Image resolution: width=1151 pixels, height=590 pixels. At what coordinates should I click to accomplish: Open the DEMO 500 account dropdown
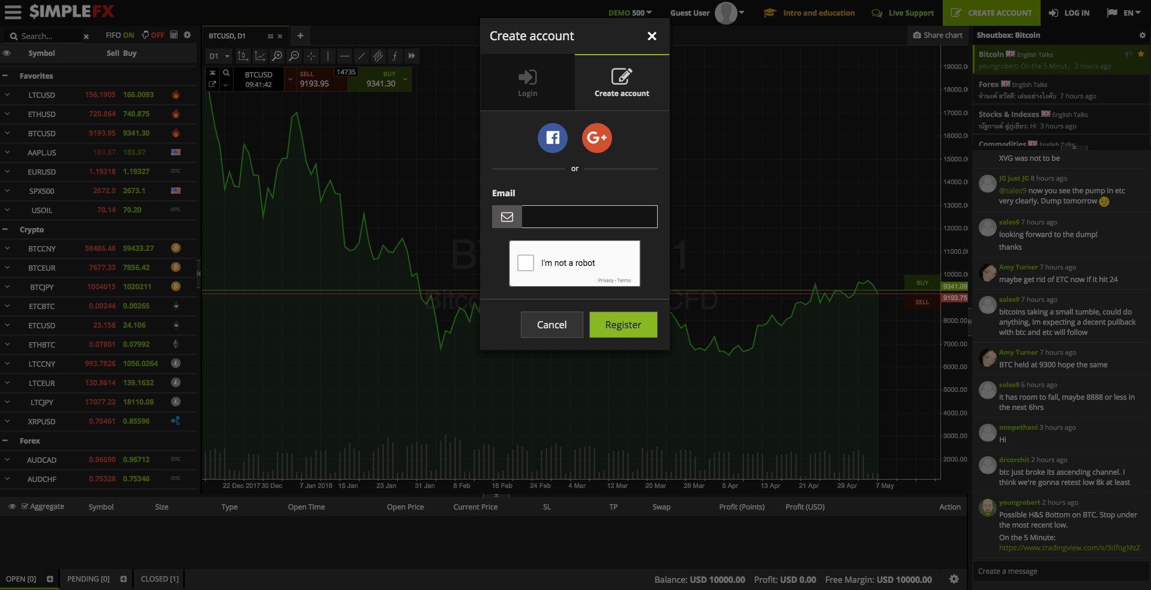pos(630,13)
